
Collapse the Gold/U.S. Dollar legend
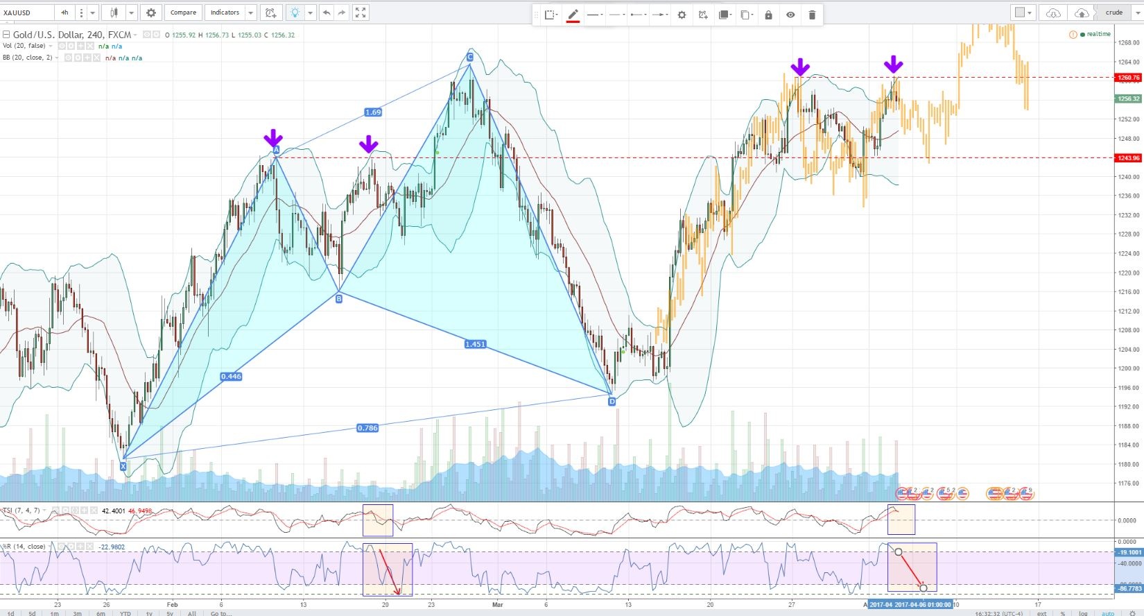[x=6, y=35]
